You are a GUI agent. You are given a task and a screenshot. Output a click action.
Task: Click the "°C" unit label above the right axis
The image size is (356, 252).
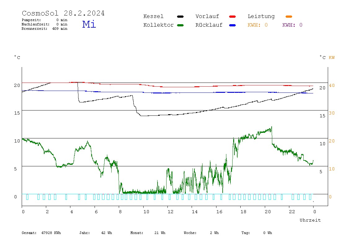(x=323, y=57)
